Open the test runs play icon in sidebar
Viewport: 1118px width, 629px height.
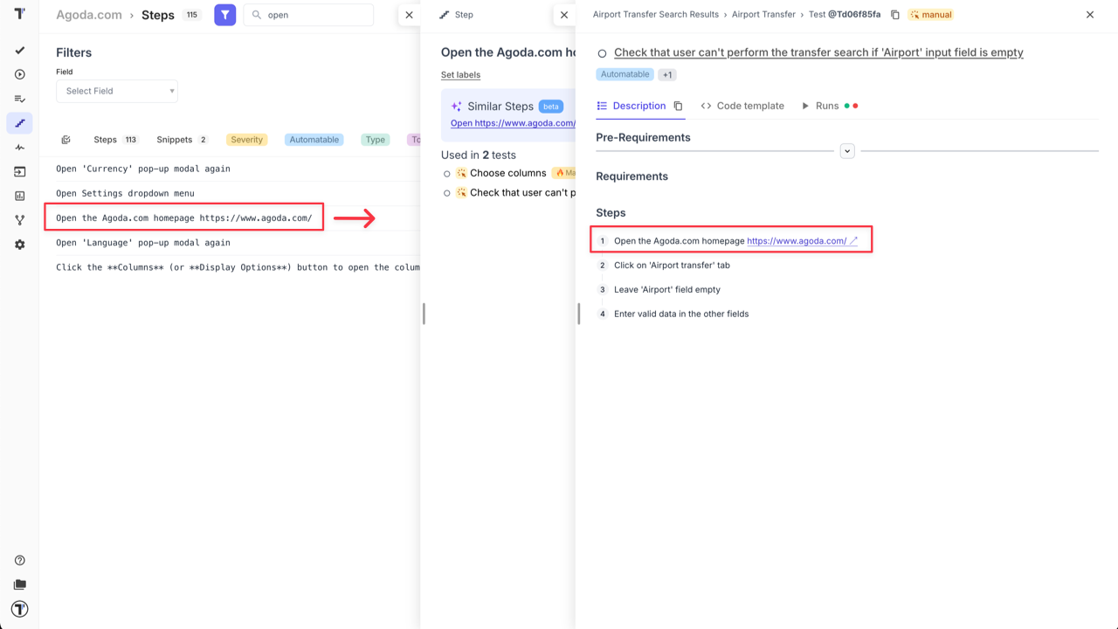[x=19, y=74]
